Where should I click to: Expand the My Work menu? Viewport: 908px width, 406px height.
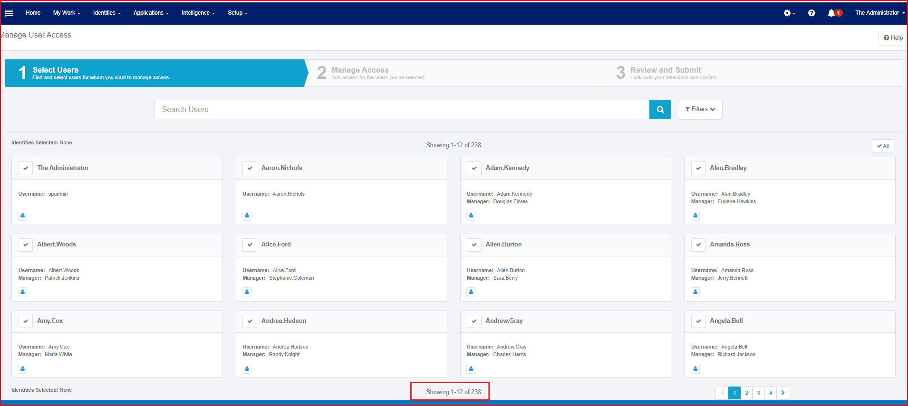click(x=67, y=13)
